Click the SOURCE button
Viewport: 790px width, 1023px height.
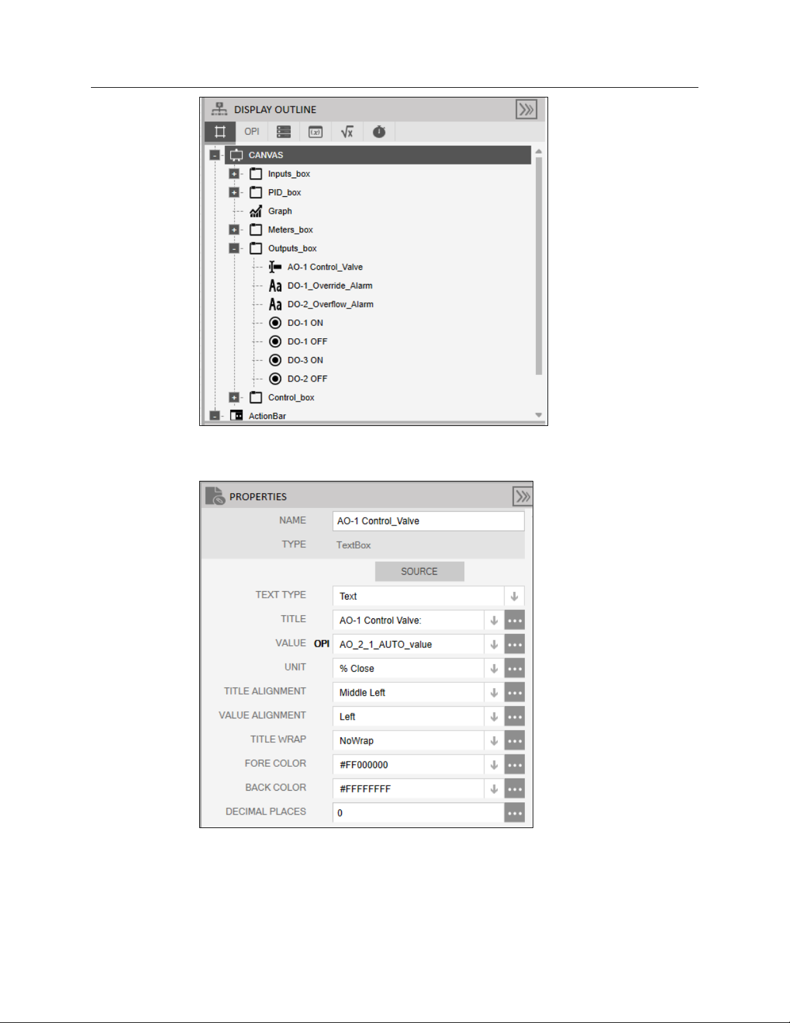pyautogui.click(x=419, y=571)
